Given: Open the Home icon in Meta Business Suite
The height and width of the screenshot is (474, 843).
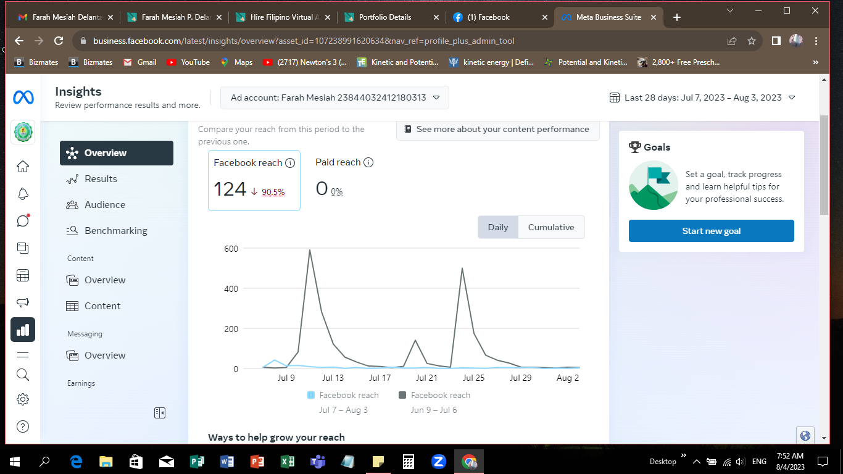Looking at the screenshot, I should pos(23,167).
